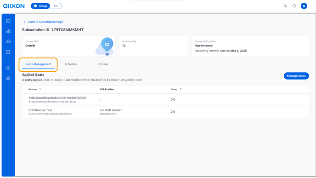Switch to the Activities tab

71,64
